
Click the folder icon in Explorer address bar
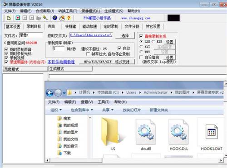[69, 92]
